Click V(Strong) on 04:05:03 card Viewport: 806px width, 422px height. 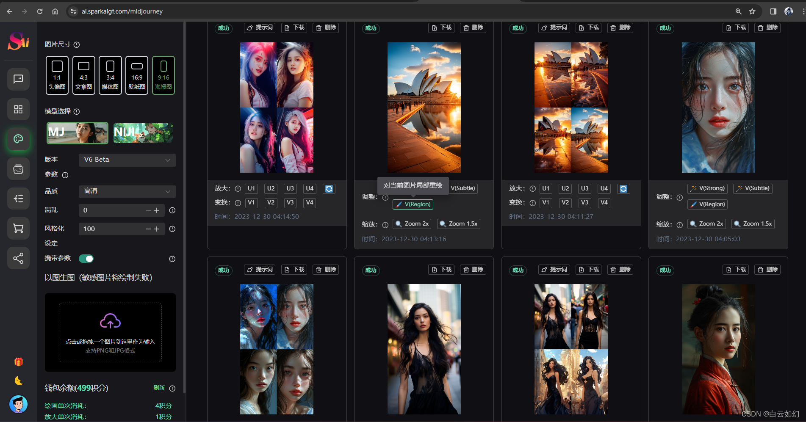pyautogui.click(x=707, y=188)
